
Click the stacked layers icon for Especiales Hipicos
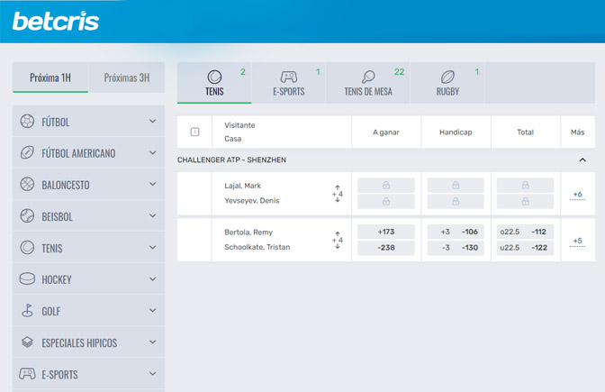pyautogui.click(x=27, y=342)
